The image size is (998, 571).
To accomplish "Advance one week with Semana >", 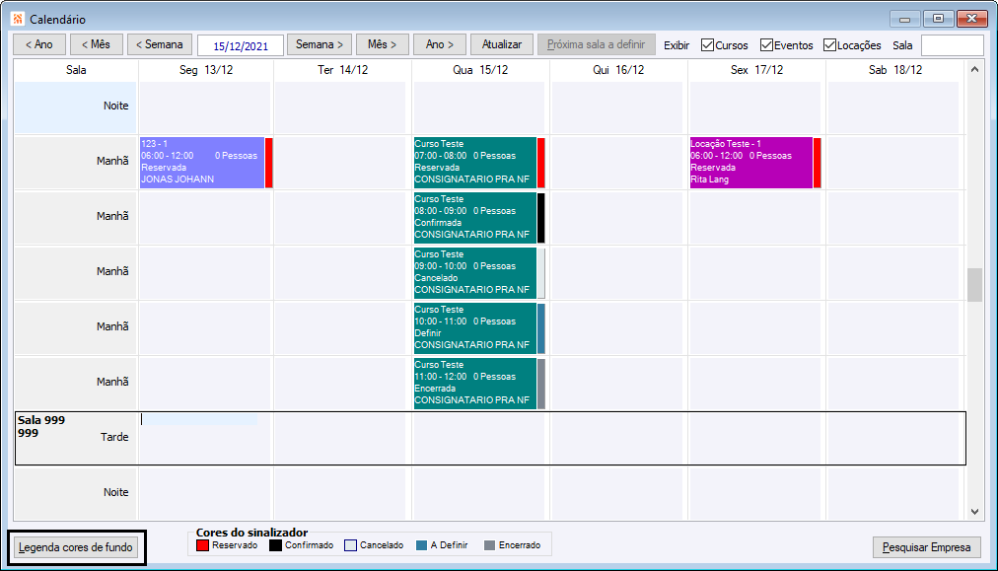I will click(320, 44).
